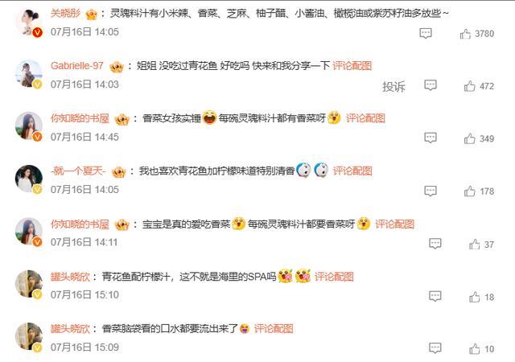Open 评论配图 in the 青花鱼配柠檬汁 comment
515x362 pixels.
pos(334,277)
